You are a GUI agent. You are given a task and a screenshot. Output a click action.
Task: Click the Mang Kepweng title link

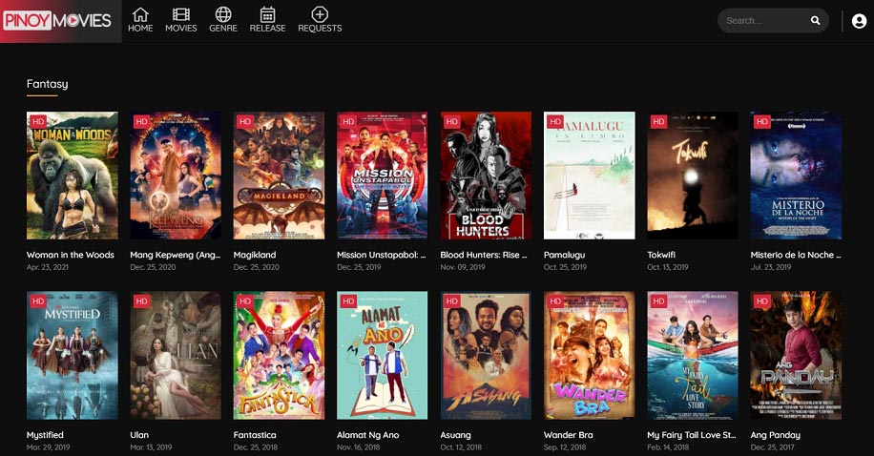pos(175,255)
